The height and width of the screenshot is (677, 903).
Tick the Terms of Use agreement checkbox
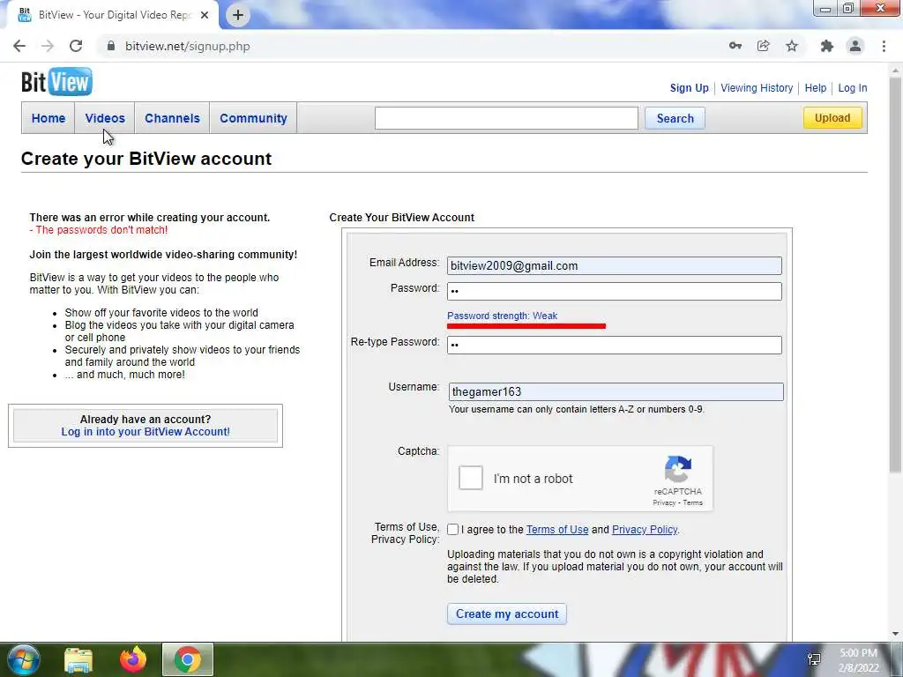point(452,530)
